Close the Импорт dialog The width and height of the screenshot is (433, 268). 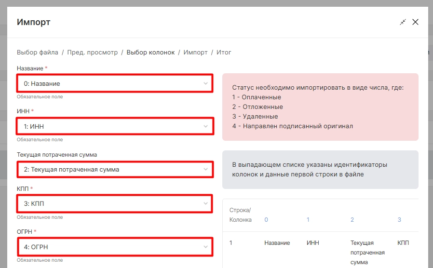click(x=415, y=22)
